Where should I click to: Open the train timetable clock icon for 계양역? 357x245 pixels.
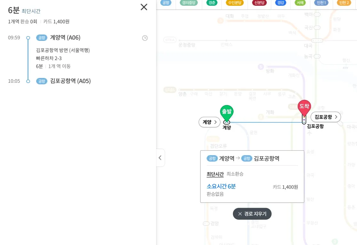click(145, 38)
